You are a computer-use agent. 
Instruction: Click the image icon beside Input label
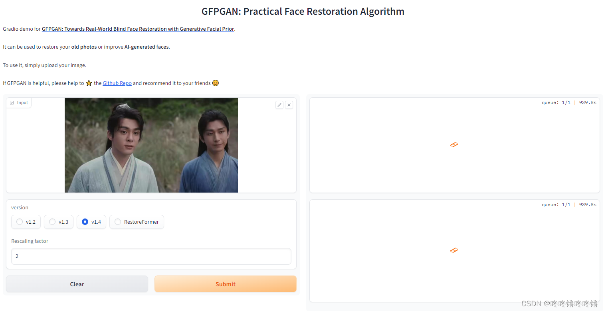point(12,103)
